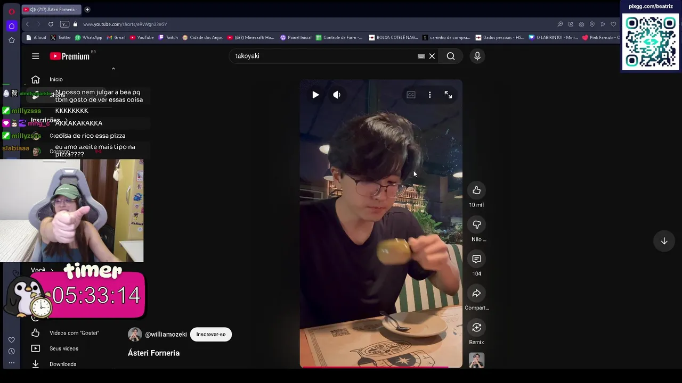Go to YouTube Premium home logo
Screen dimensions: 682x383
point(70,56)
